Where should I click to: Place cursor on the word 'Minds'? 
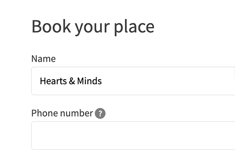pos(89,81)
